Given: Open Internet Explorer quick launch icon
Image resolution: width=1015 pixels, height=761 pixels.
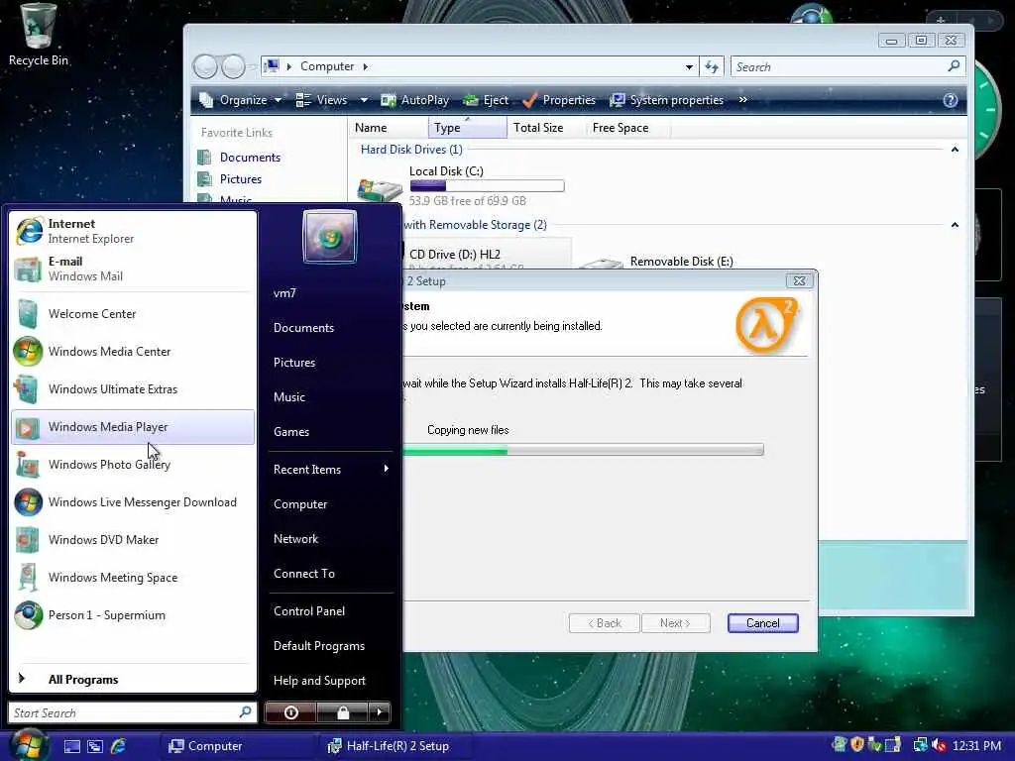Looking at the screenshot, I should pyautogui.click(x=119, y=746).
